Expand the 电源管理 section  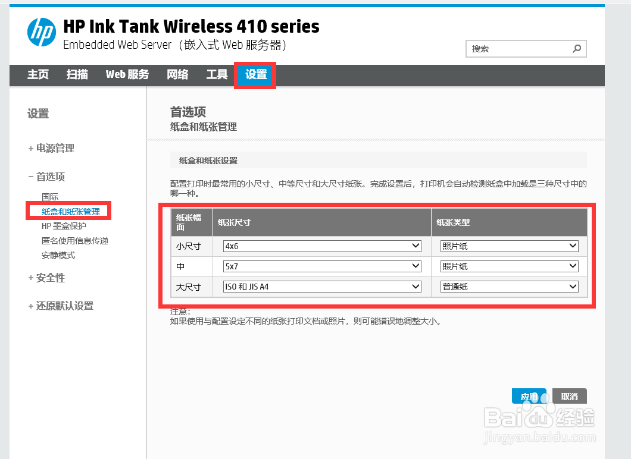[51, 148]
